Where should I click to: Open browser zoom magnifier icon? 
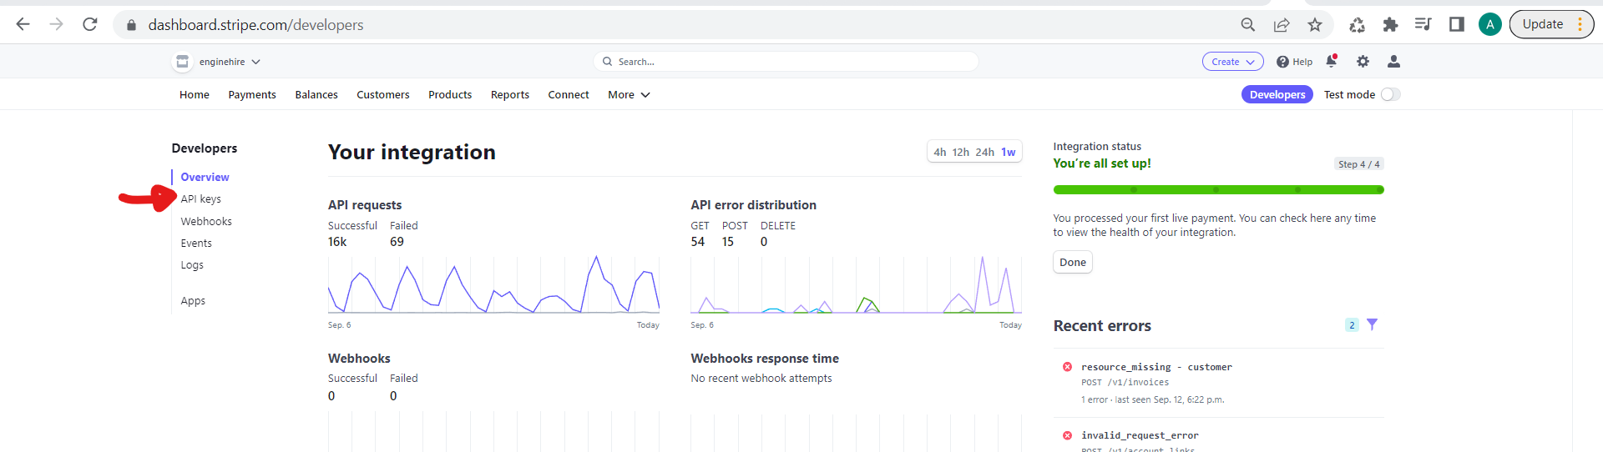pyautogui.click(x=1248, y=24)
